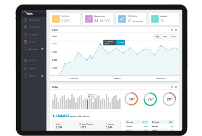Click the Reports checkmark circle icon
The image size is (202, 136).
(25, 68)
